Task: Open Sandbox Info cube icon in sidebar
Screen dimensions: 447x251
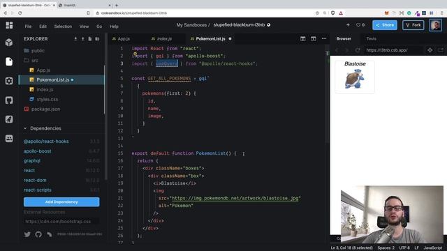Action: click(9, 42)
